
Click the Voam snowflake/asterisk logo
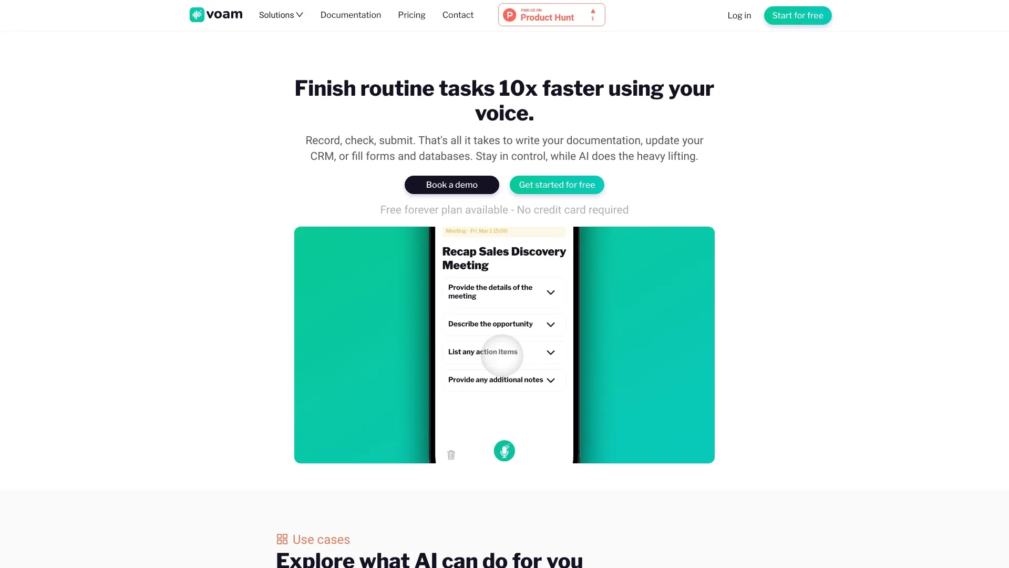(x=197, y=15)
